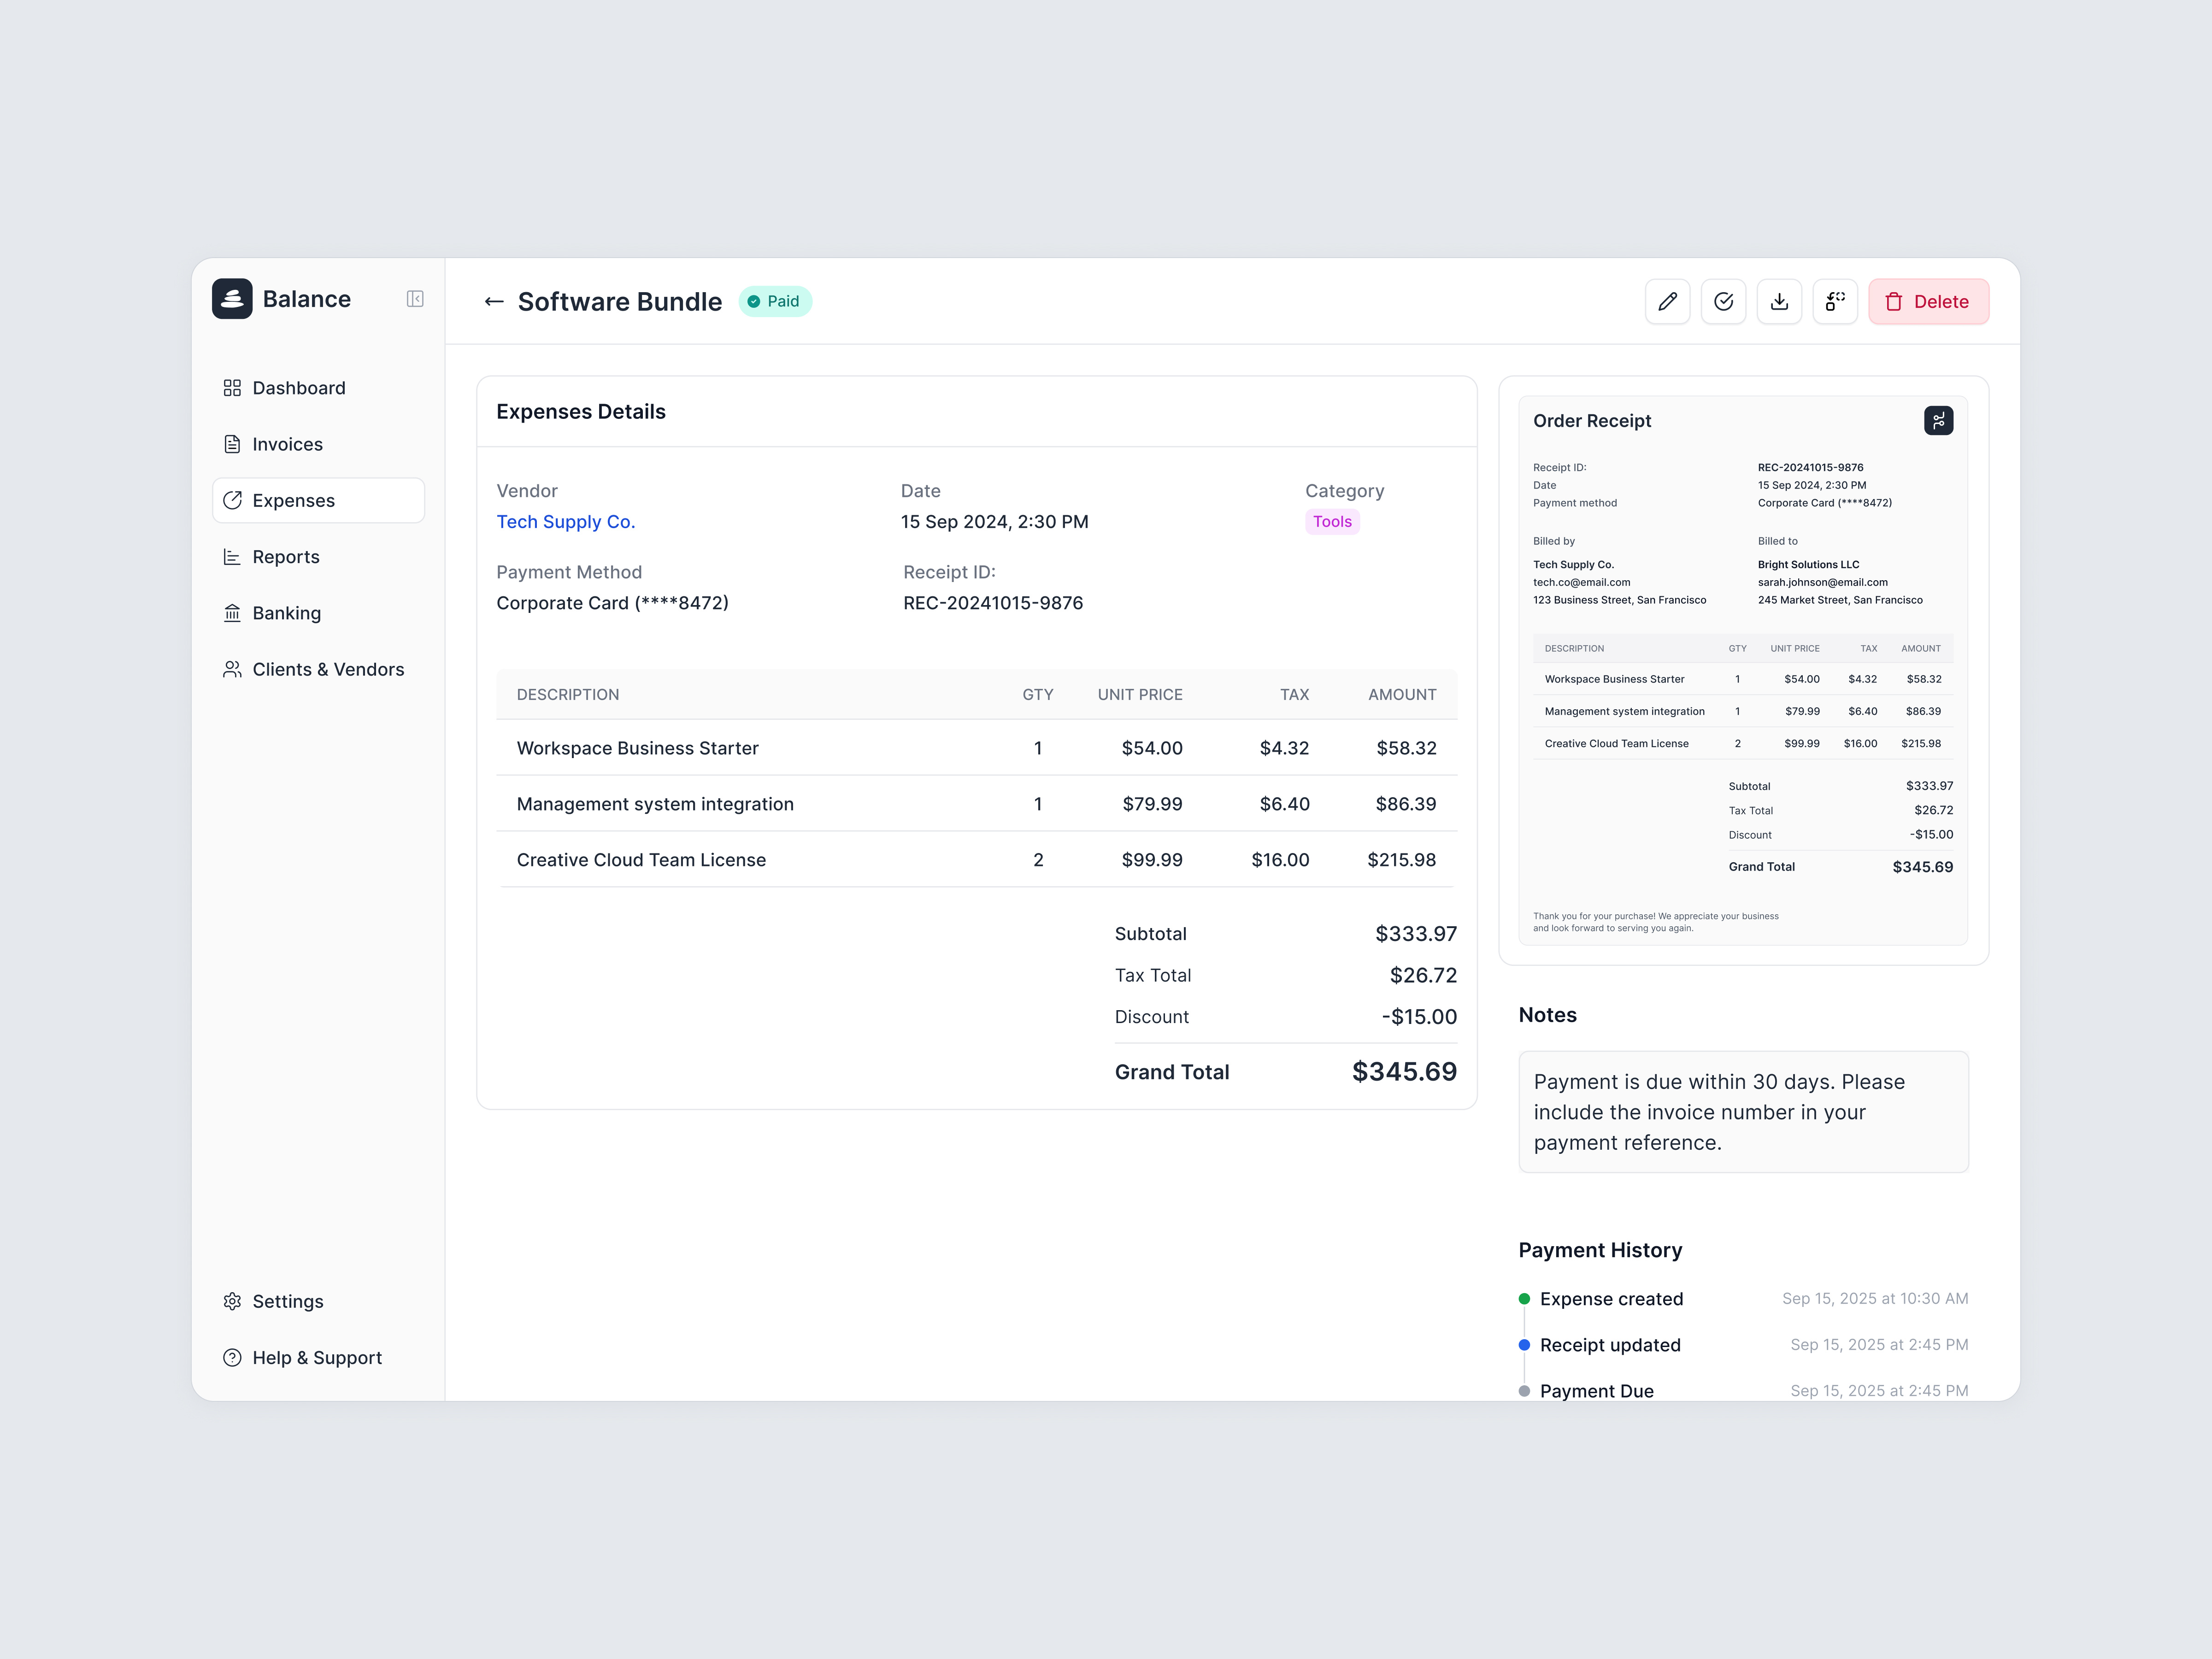
Task: Open the receipt re-scan icon beside Delete
Action: (1835, 301)
